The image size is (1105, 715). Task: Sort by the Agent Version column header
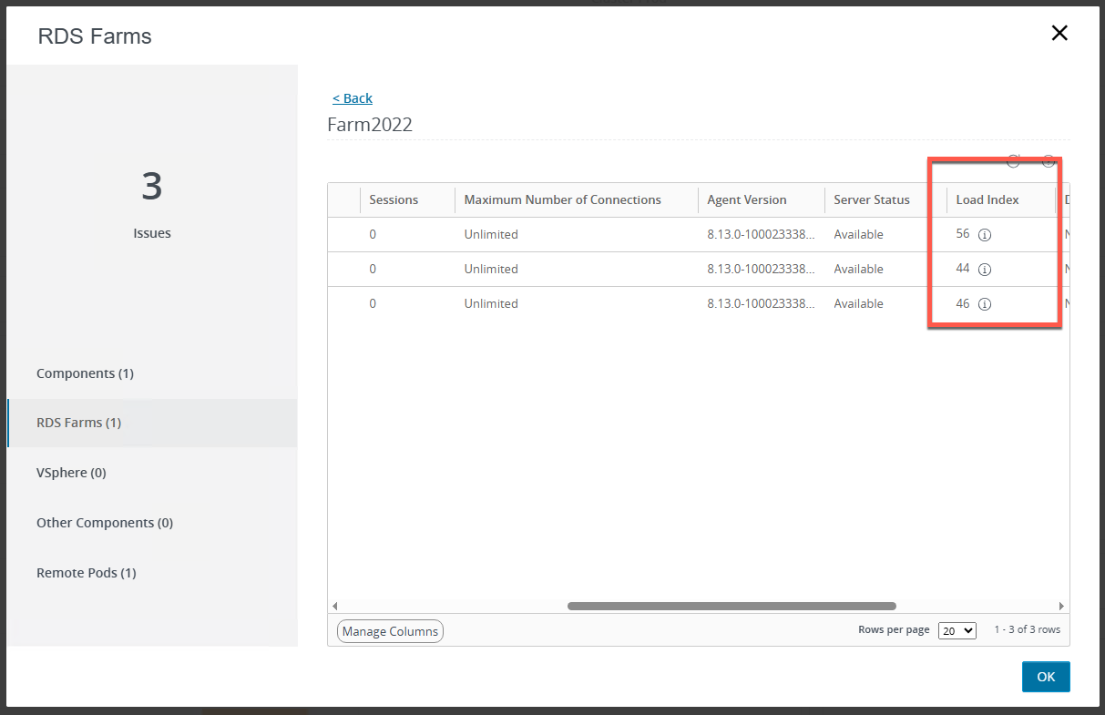(x=747, y=199)
